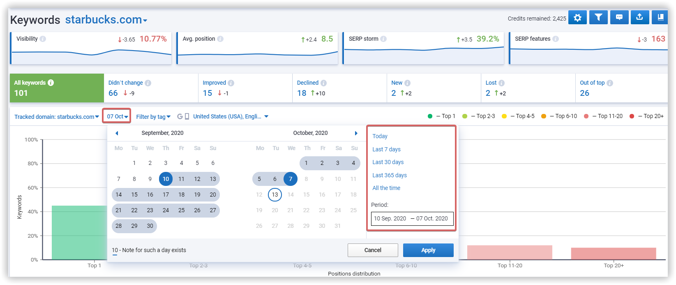The width and height of the screenshot is (676, 285).
Task: Choose Last 365 days preset
Action: (x=390, y=175)
